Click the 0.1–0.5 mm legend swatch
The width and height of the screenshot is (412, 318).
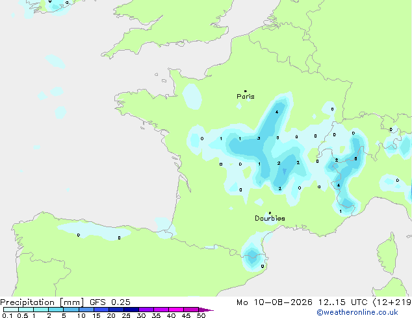[11, 310]
